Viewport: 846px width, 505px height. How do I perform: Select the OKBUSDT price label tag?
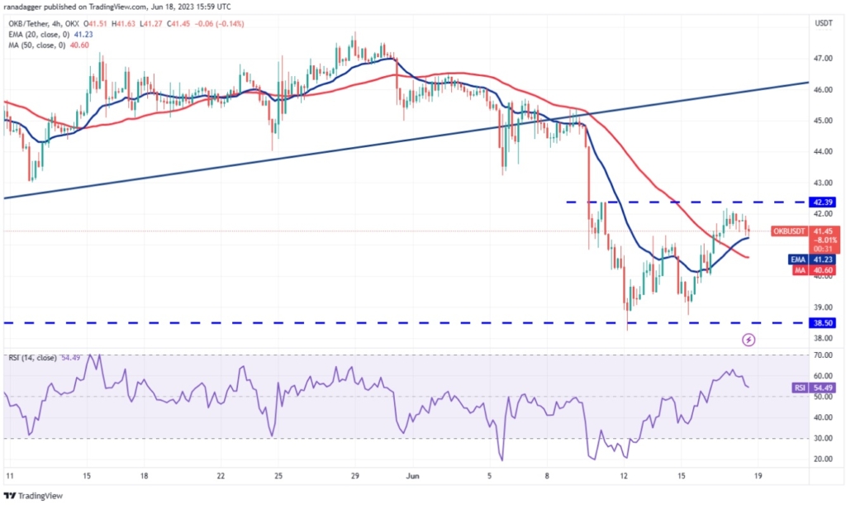coord(789,231)
